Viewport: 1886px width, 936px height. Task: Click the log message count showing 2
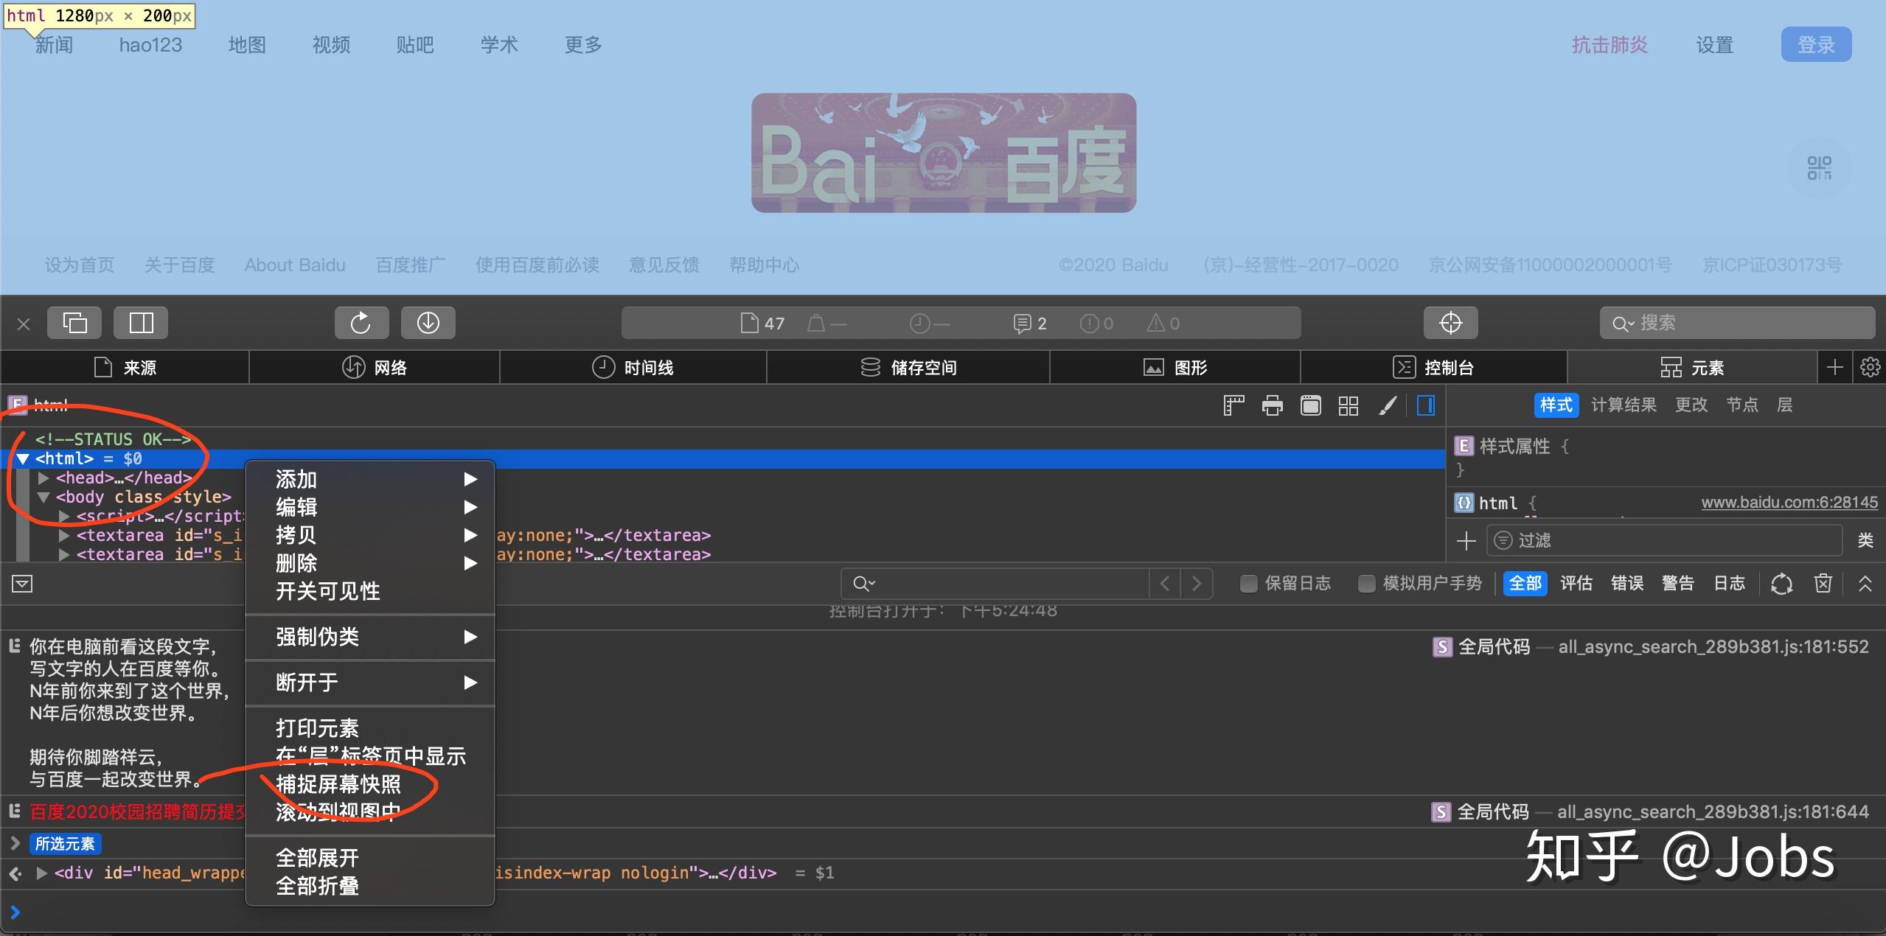[1030, 323]
